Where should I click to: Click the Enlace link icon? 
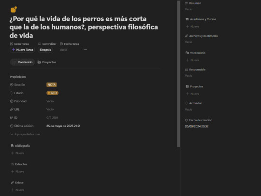click(12, 182)
